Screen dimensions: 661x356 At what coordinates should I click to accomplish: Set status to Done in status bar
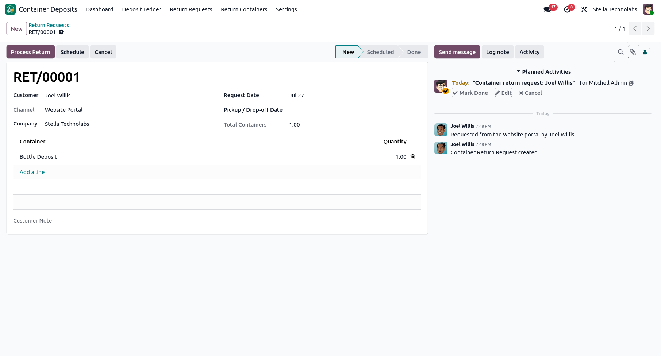414,52
